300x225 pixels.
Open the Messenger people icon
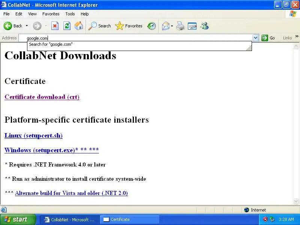[x=204, y=26]
